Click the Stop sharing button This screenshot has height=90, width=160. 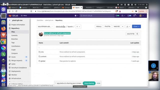pyautogui.click(x=89, y=83)
